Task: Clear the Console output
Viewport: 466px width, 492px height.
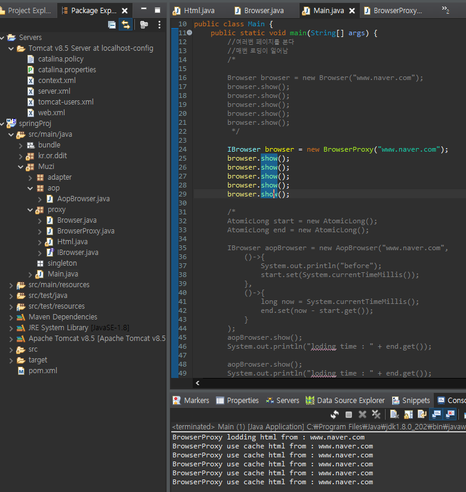Action: [394, 414]
